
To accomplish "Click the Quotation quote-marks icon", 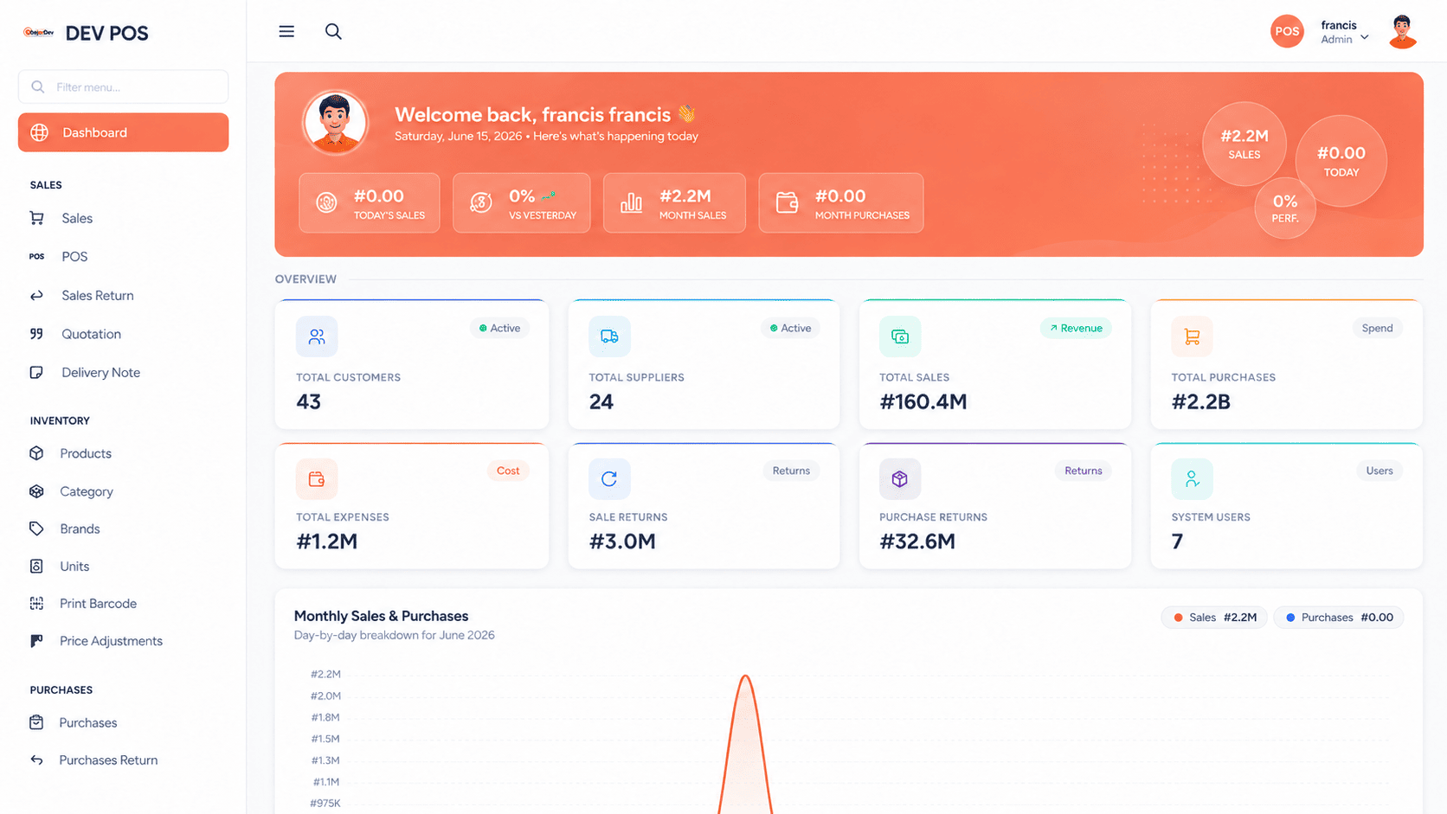I will (x=36, y=334).
